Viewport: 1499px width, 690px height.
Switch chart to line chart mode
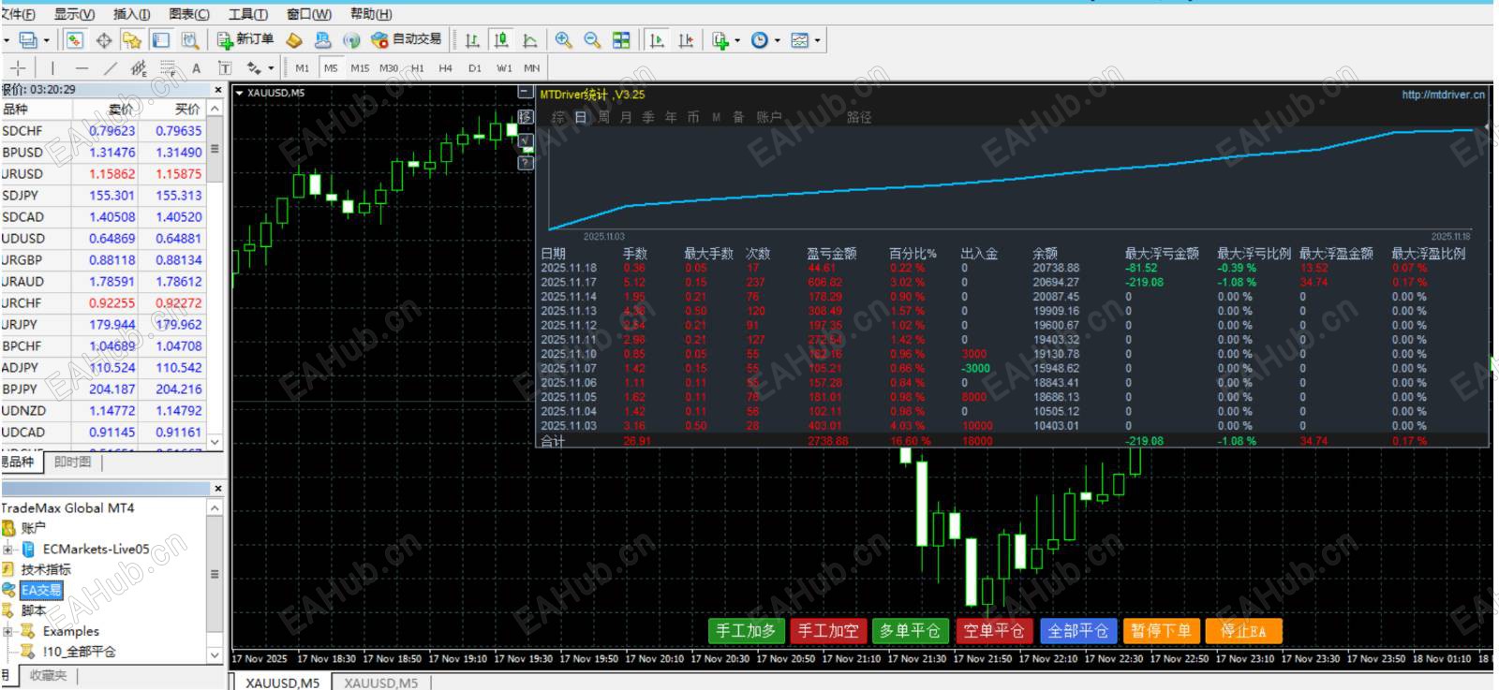[x=529, y=40]
